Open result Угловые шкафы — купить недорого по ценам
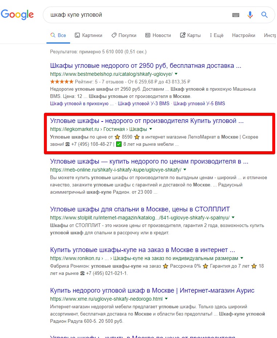277x338 pixels. pyautogui.click(x=149, y=161)
